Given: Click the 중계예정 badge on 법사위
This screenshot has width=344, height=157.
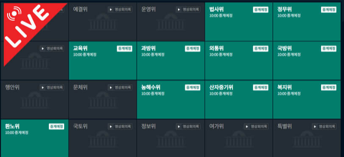Looking at the screenshot, I should [x=260, y=10].
